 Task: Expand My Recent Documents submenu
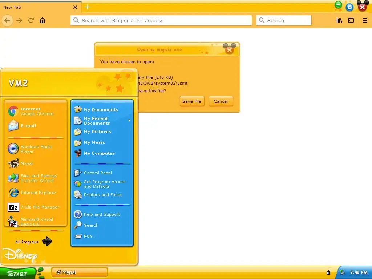(102, 121)
